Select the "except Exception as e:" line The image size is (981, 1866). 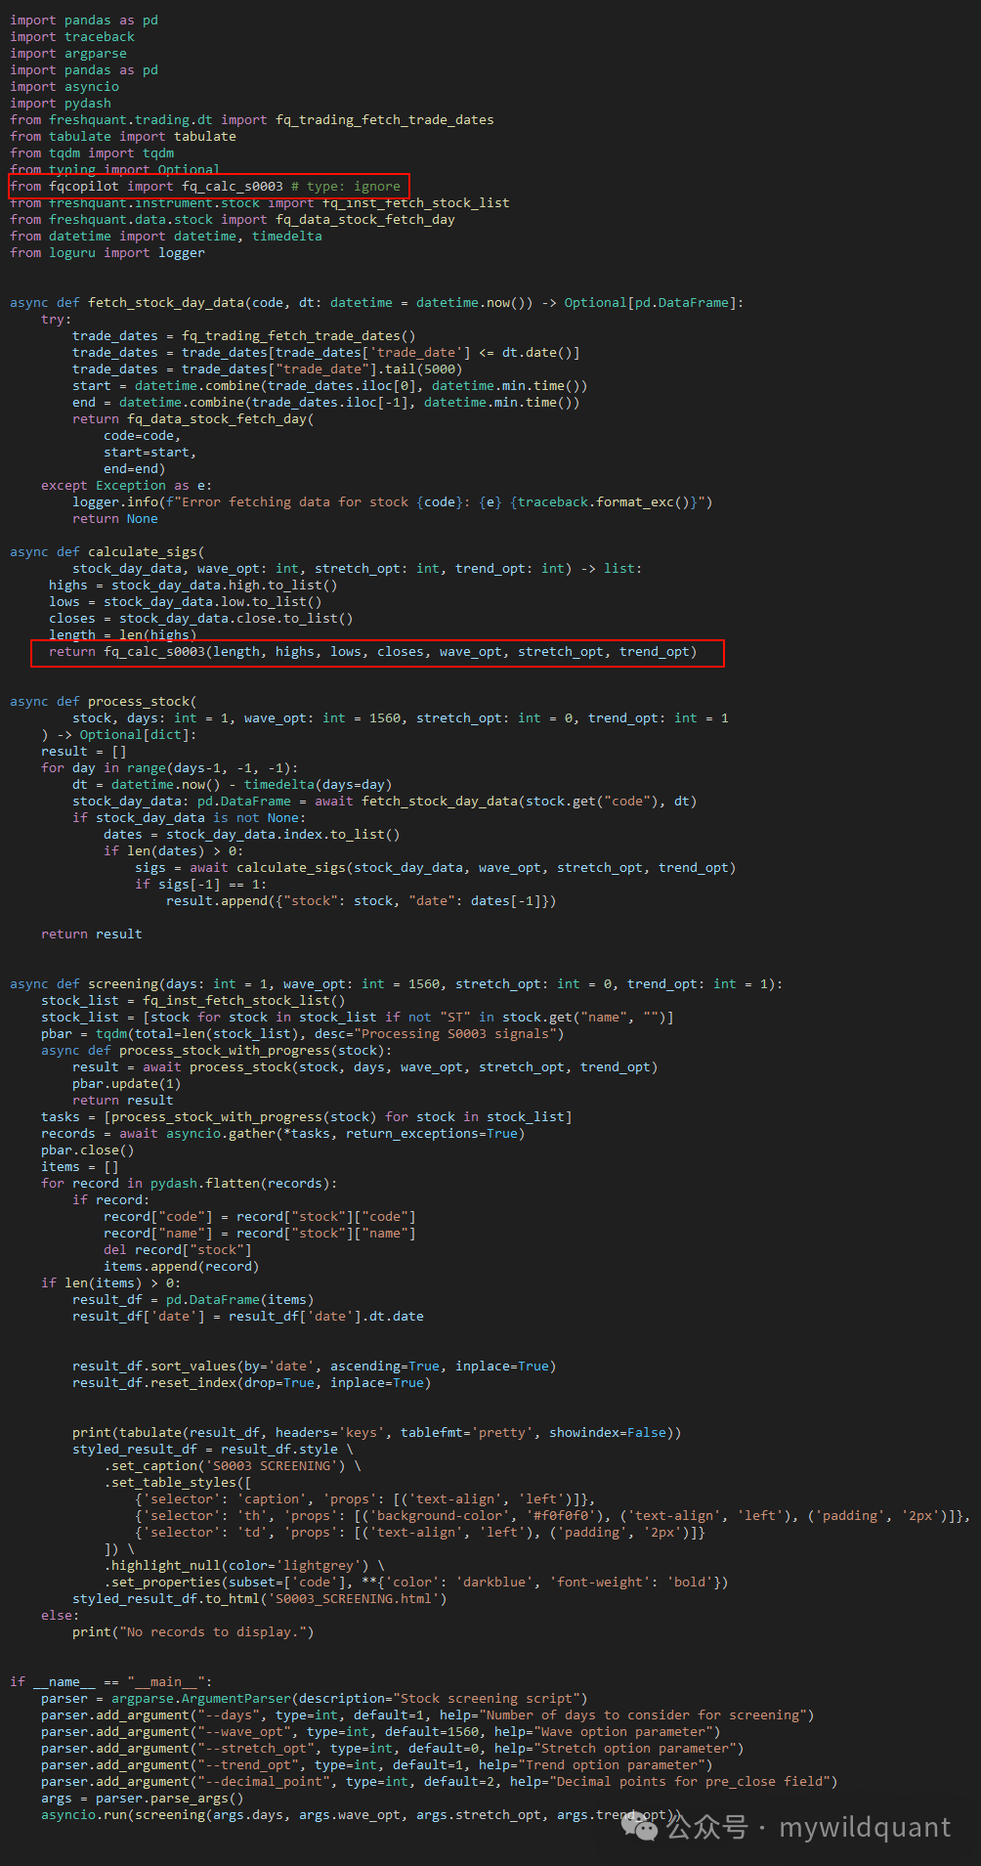(126, 486)
